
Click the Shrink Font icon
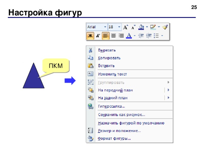(x=133, y=27)
